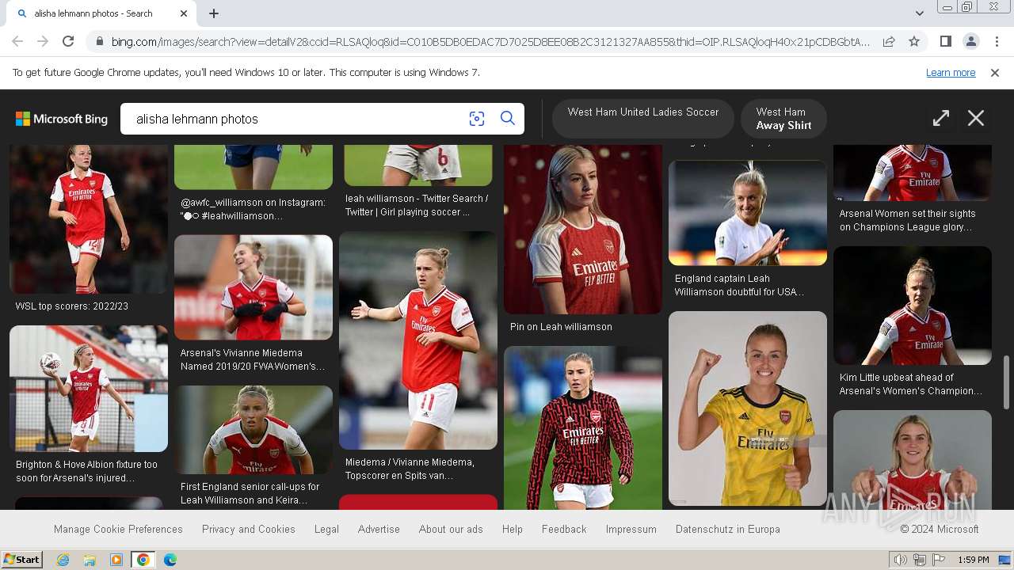This screenshot has width=1014, height=570.
Task: Launch Internet Explorer from the taskbar
Action: coord(63,560)
